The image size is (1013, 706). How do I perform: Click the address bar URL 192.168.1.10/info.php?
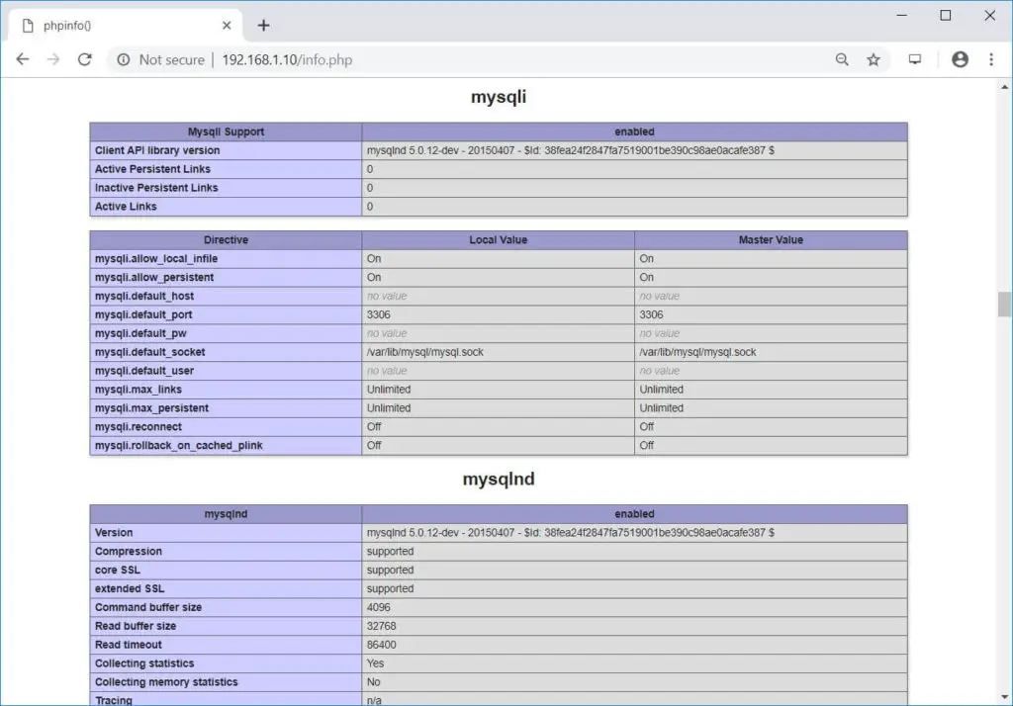pyautogui.click(x=287, y=59)
